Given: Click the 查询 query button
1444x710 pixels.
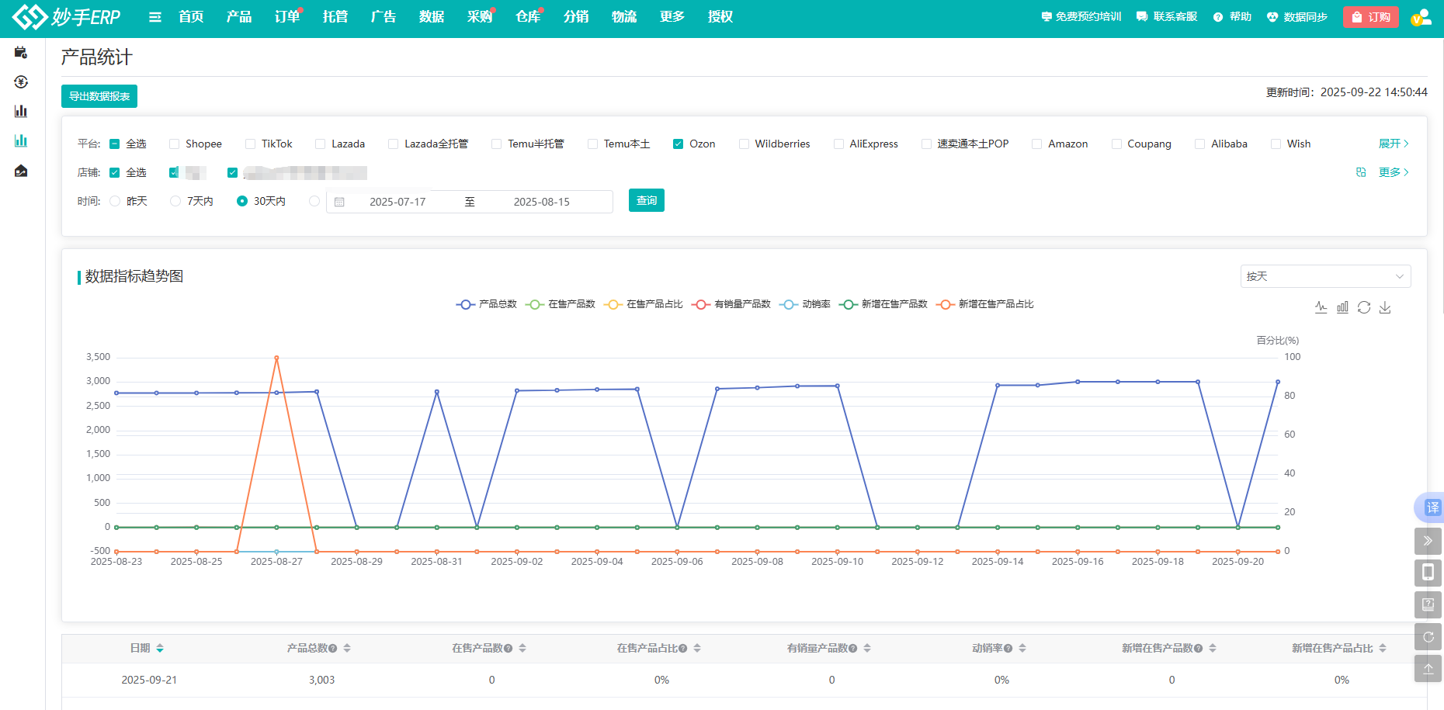Looking at the screenshot, I should pyautogui.click(x=646, y=201).
